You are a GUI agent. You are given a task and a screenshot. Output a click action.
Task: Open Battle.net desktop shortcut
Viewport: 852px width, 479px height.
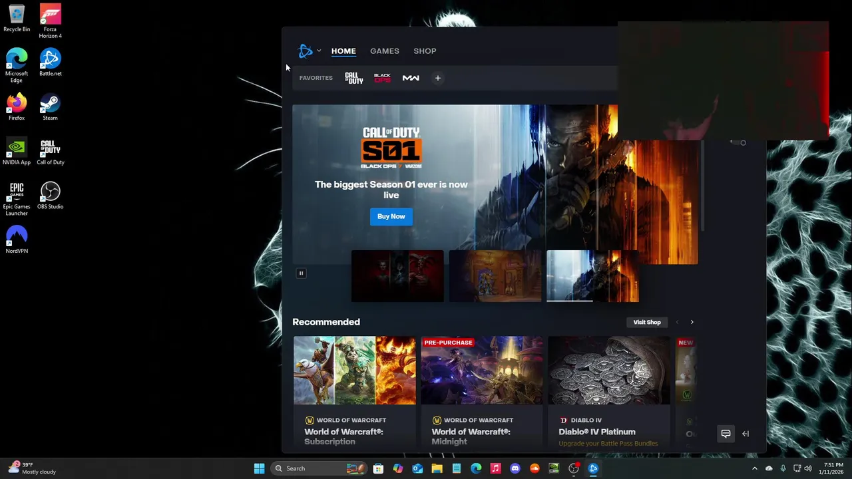50,63
